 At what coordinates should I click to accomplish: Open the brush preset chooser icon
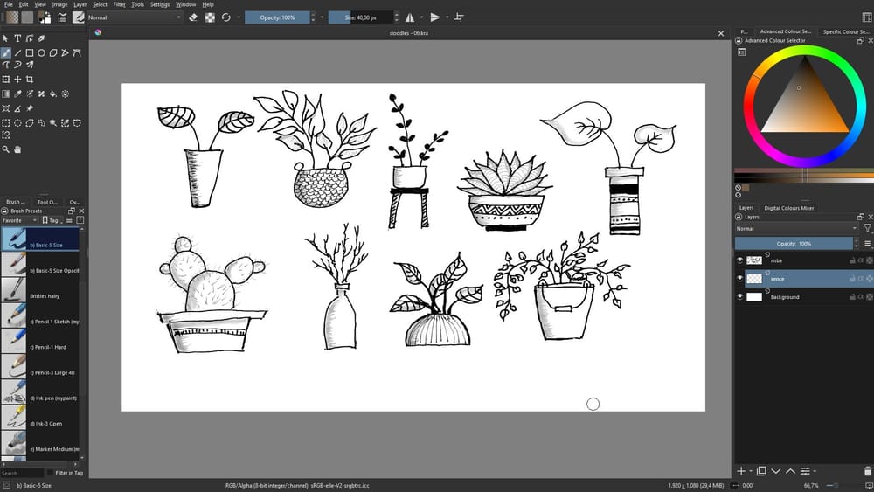click(x=78, y=17)
